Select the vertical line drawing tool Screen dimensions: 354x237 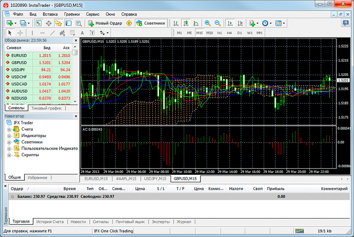coord(32,33)
